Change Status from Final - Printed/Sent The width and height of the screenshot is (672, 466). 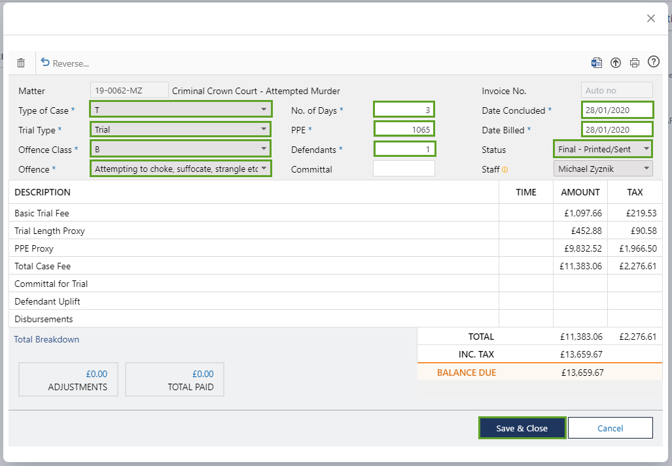tap(603, 149)
